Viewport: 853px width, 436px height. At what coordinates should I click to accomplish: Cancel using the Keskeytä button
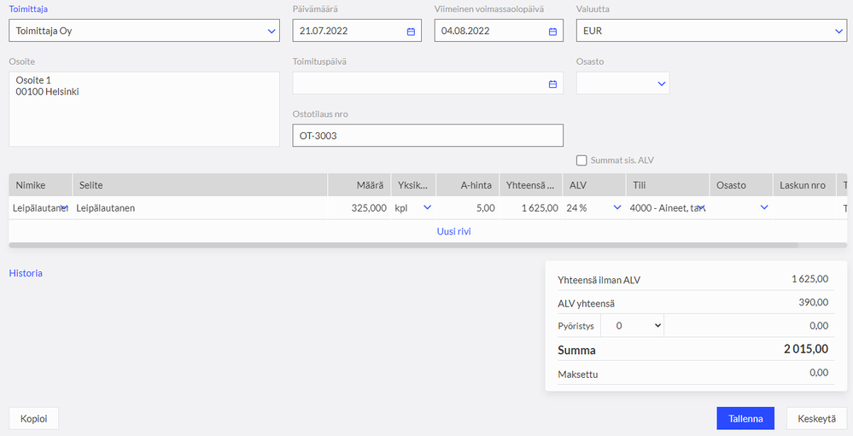(816, 418)
